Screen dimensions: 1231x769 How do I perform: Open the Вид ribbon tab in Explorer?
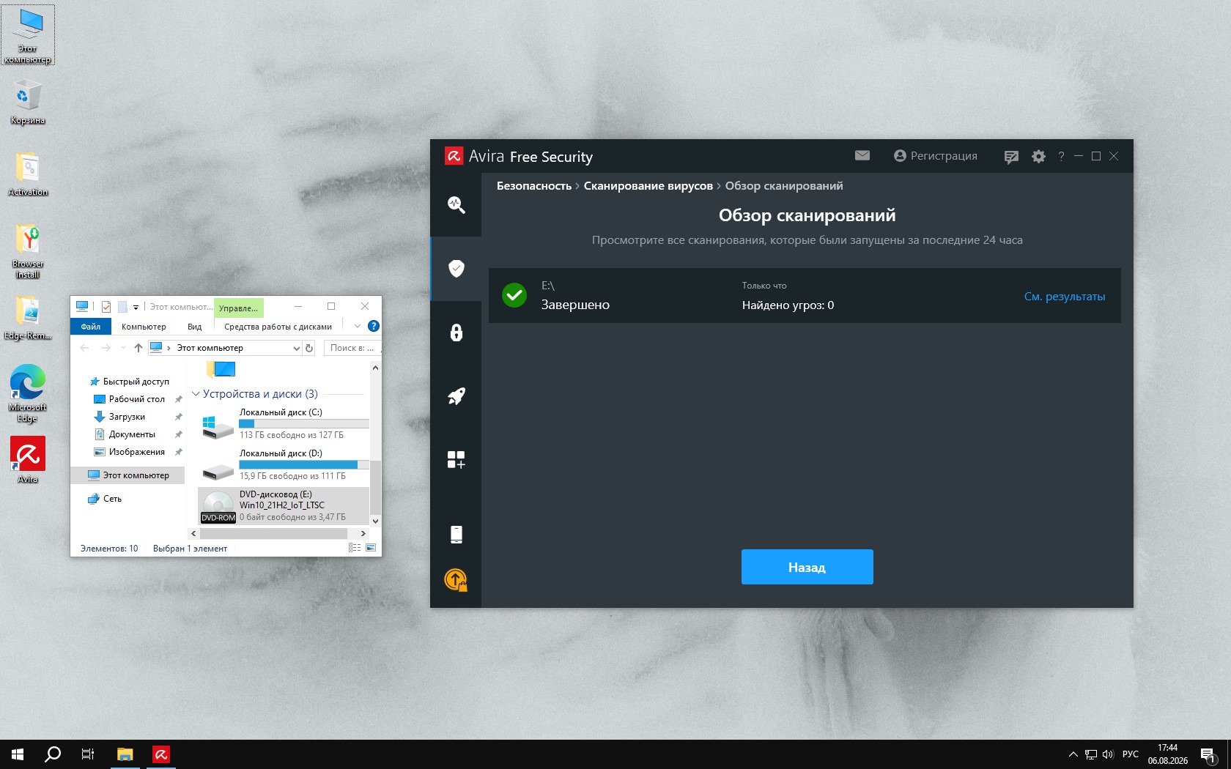pos(194,327)
